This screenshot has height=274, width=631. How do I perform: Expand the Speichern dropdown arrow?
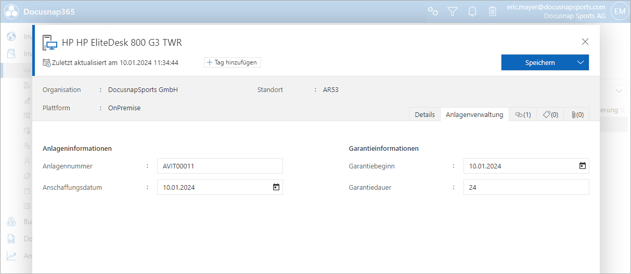[x=581, y=62]
